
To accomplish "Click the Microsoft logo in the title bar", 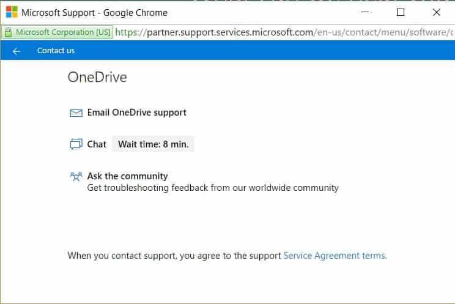I will 12,12.
